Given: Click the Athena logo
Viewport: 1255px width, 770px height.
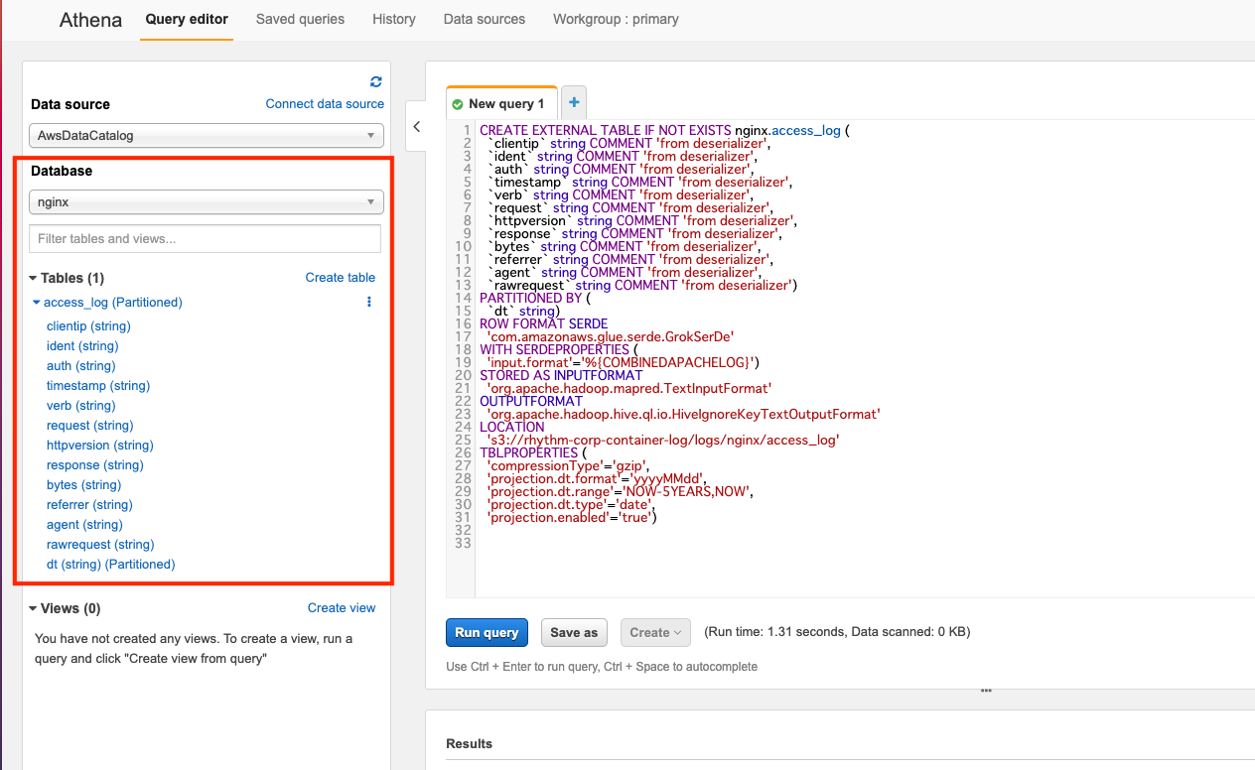Looking at the screenshot, I should click(x=89, y=19).
